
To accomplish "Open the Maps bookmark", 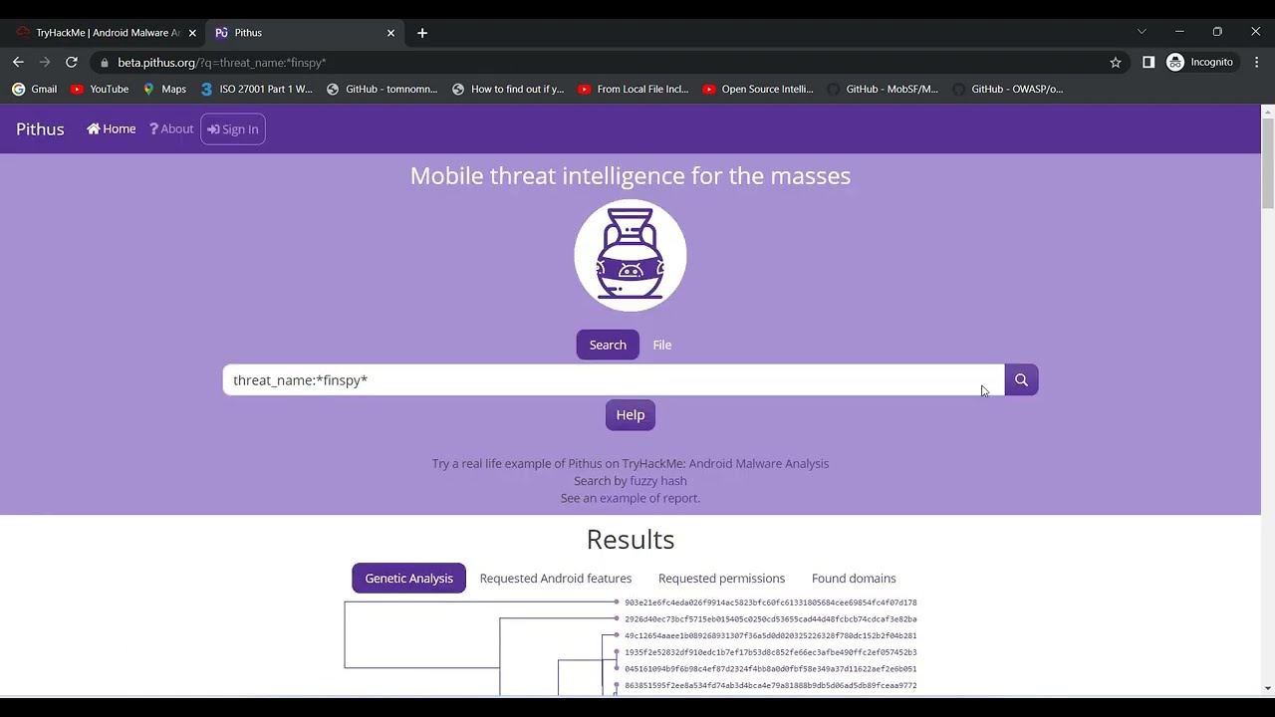I will [164, 89].
